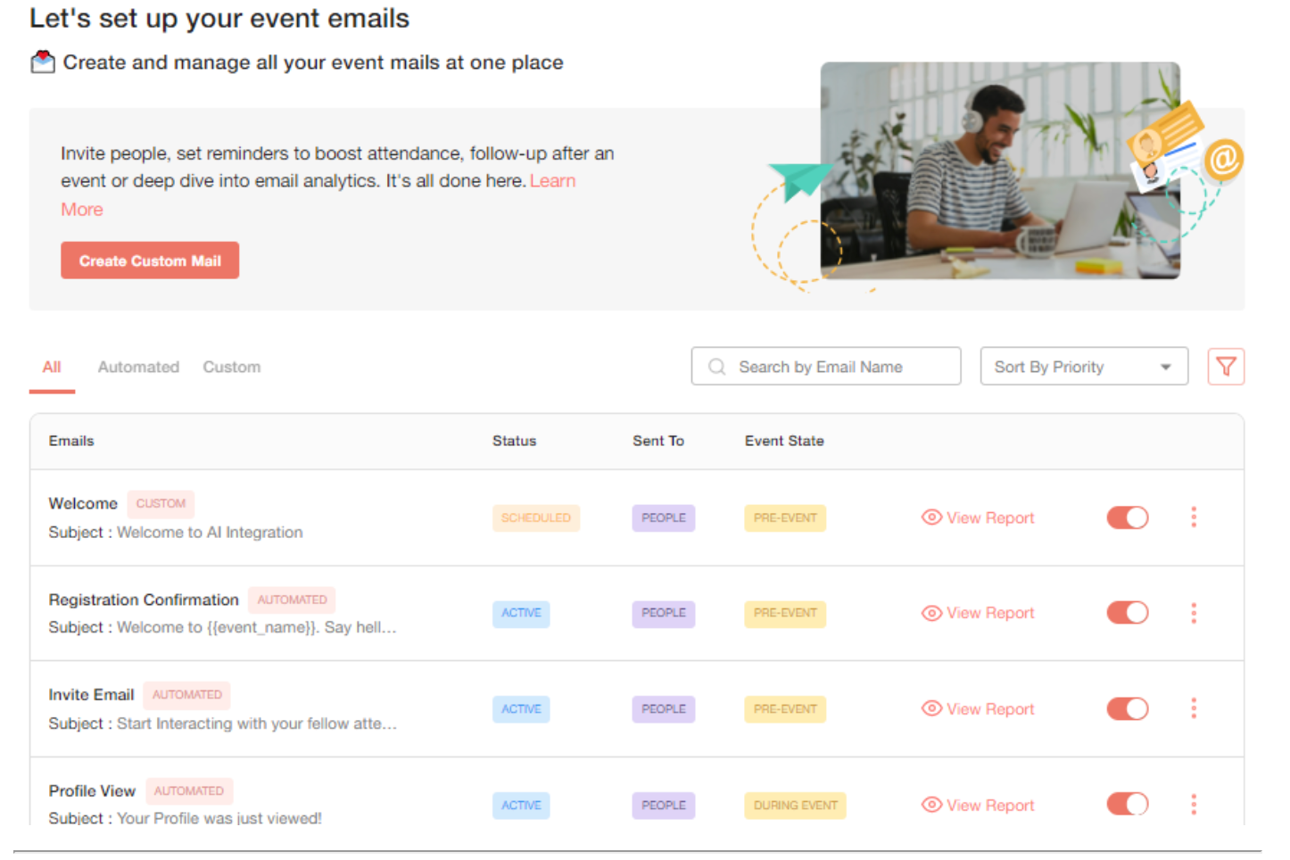Disable the Registration Confirmation email toggle
Image resolution: width=1290 pixels, height=860 pixels.
click(x=1127, y=613)
